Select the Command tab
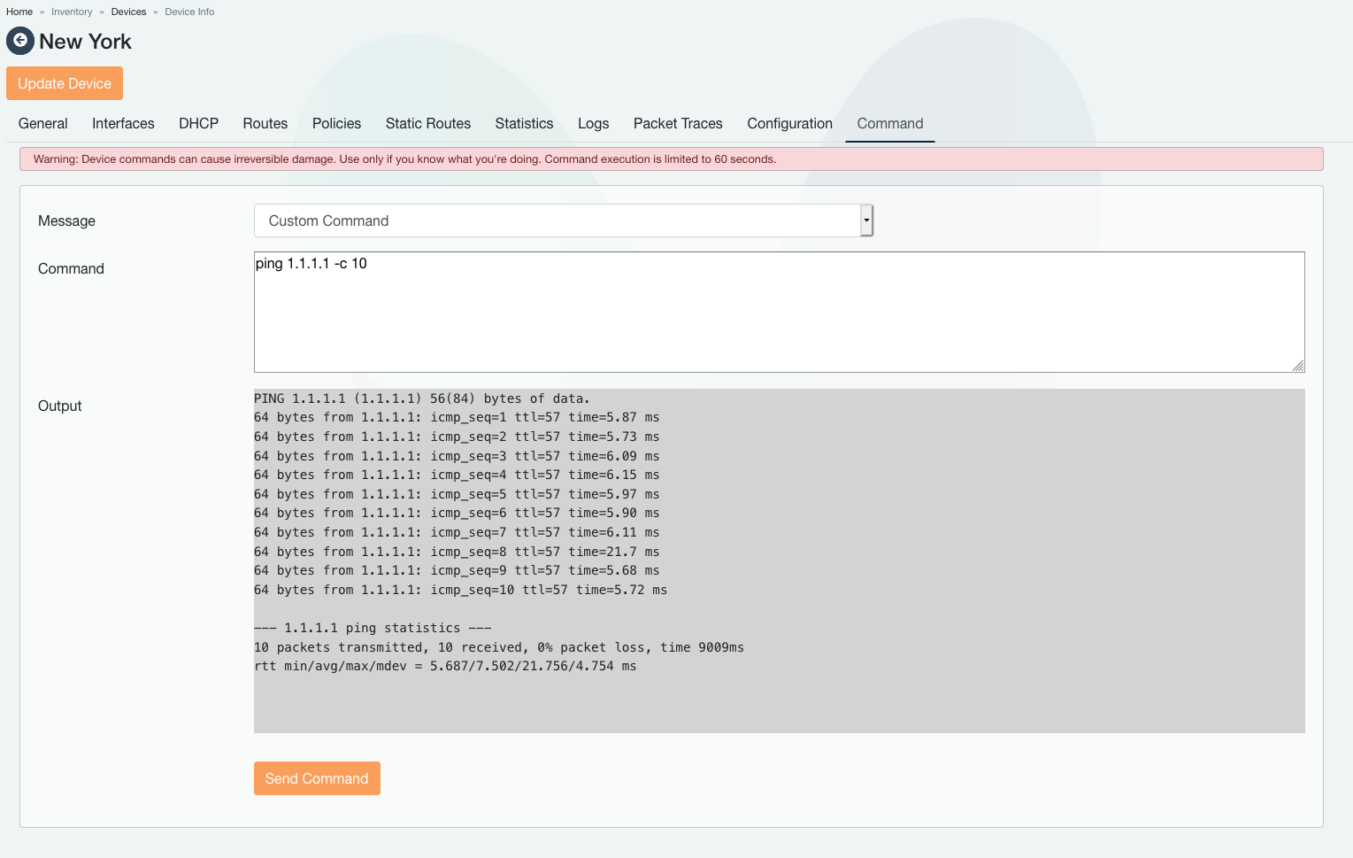Screen dimensions: 1353x858 click(x=889, y=124)
